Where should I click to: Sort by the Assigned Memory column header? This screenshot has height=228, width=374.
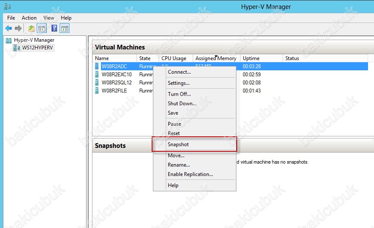[216, 58]
